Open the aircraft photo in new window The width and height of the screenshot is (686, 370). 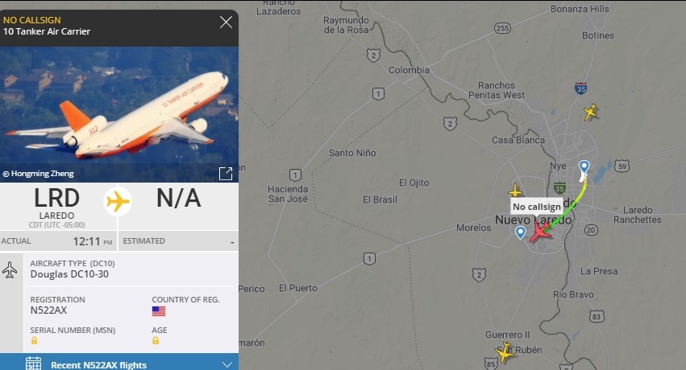coord(226,173)
